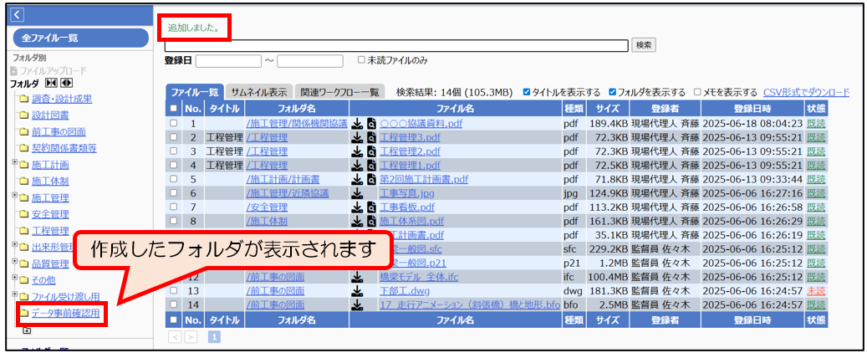This screenshot has width=867, height=358.
Task: Click the 登録日 start date input field
Action: tap(228, 61)
